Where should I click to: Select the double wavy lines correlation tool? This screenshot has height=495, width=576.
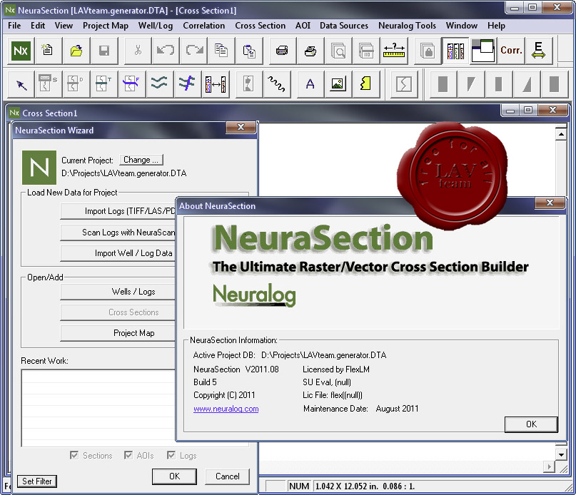[x=159, y=84]
